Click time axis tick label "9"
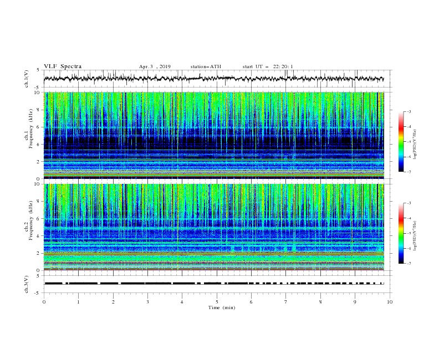 tap(355, 302)
